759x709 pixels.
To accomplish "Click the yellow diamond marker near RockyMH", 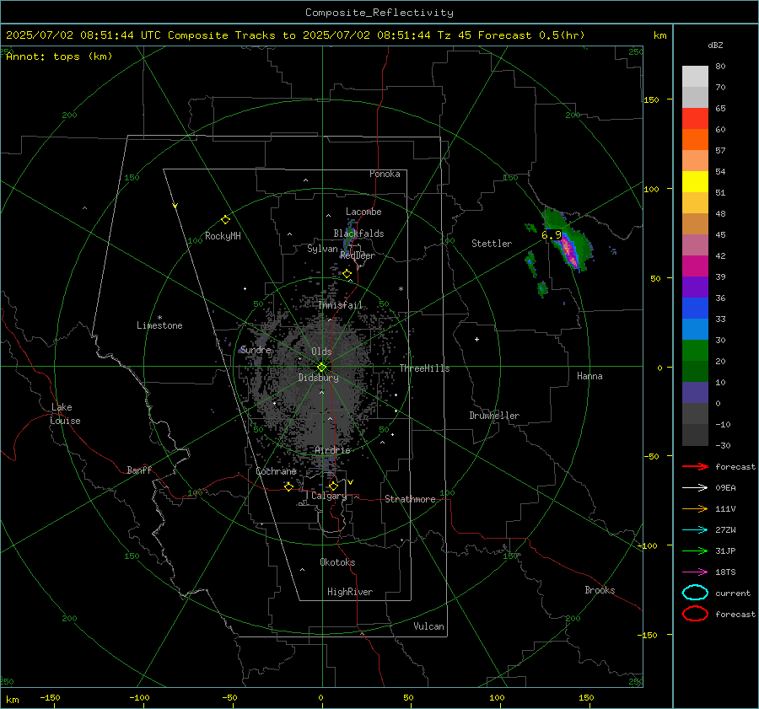I will coord(225,220).
